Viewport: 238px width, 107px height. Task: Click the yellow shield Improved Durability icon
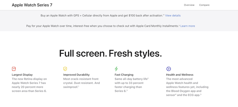tap(65, 69)
